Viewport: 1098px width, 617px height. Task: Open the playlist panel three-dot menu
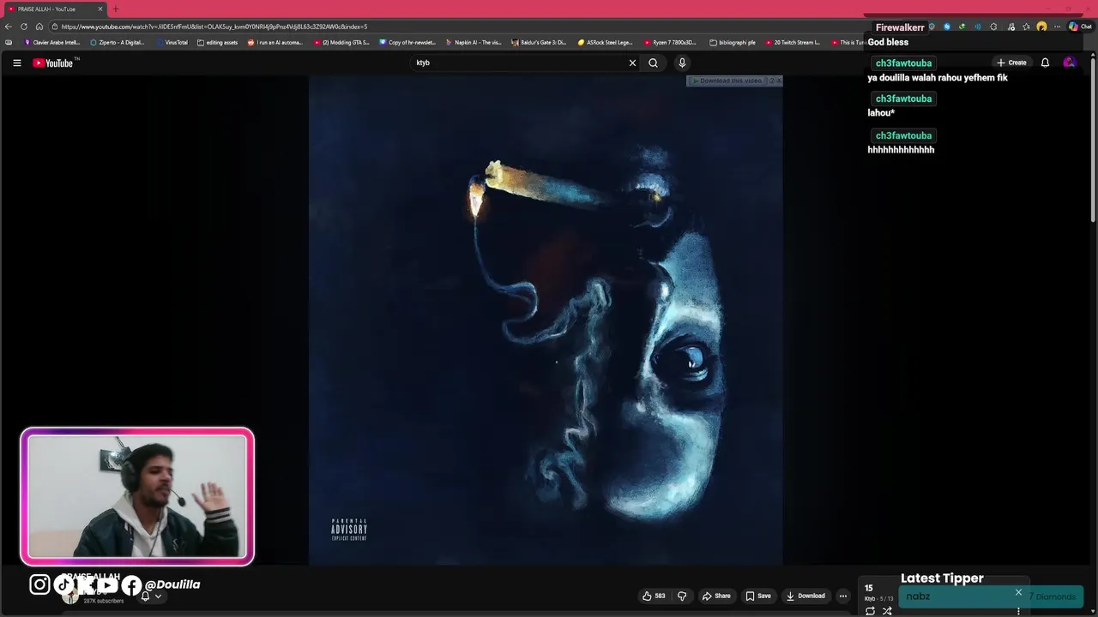click(x=1018, y=611)
